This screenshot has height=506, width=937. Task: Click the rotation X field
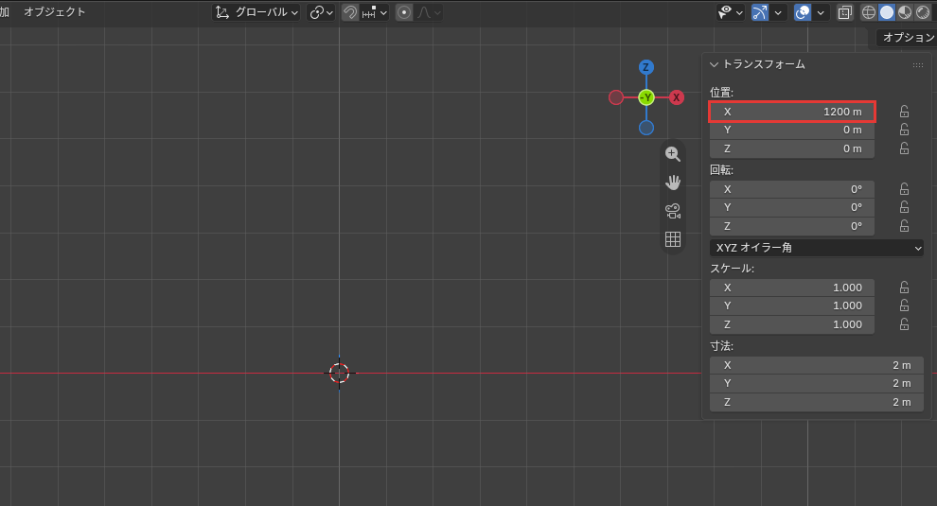[x=792, y=189]
